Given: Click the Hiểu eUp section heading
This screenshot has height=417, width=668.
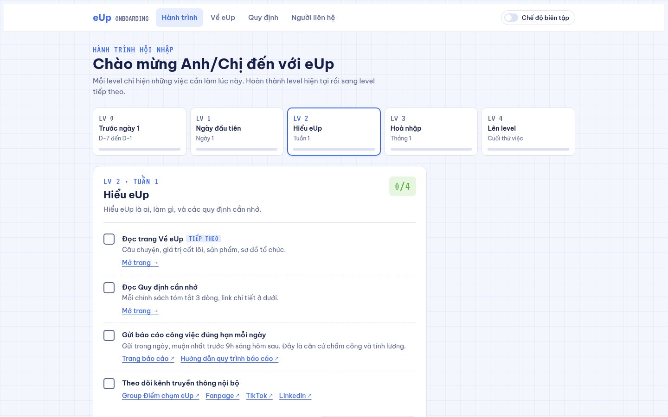Looking at the screenshot, I should 126,195.
